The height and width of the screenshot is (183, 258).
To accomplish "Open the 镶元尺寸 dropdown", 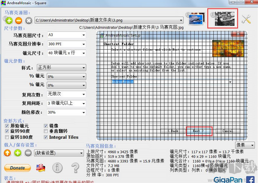I will pos(67,53).
